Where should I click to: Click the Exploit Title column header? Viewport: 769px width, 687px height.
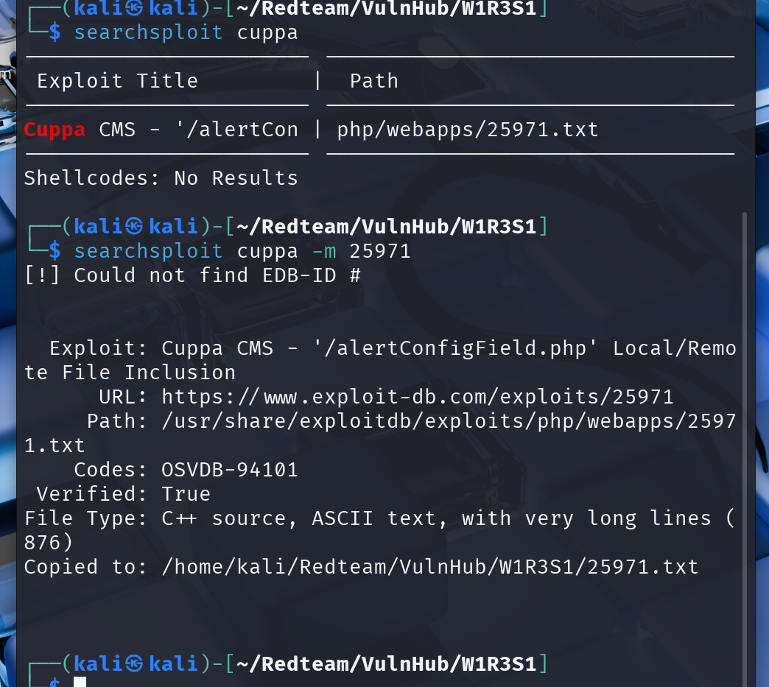coord(118,81)
